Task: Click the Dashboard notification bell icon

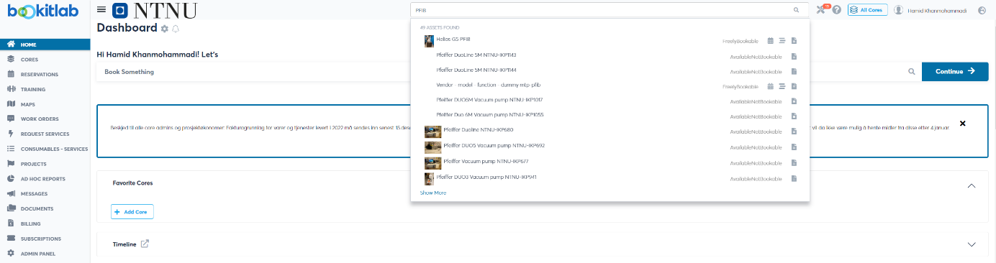Action: pyautogui.click(x=176, y=29)
